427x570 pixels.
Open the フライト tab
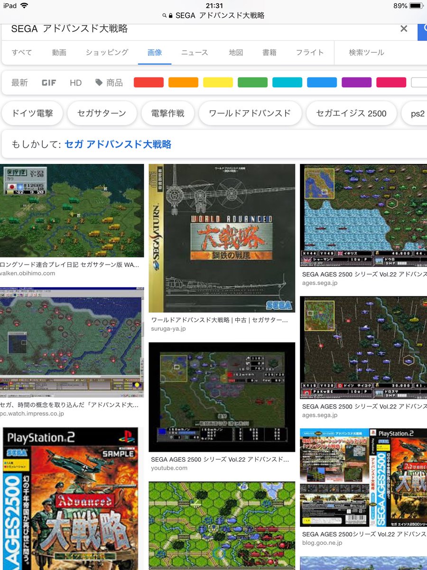310,52
